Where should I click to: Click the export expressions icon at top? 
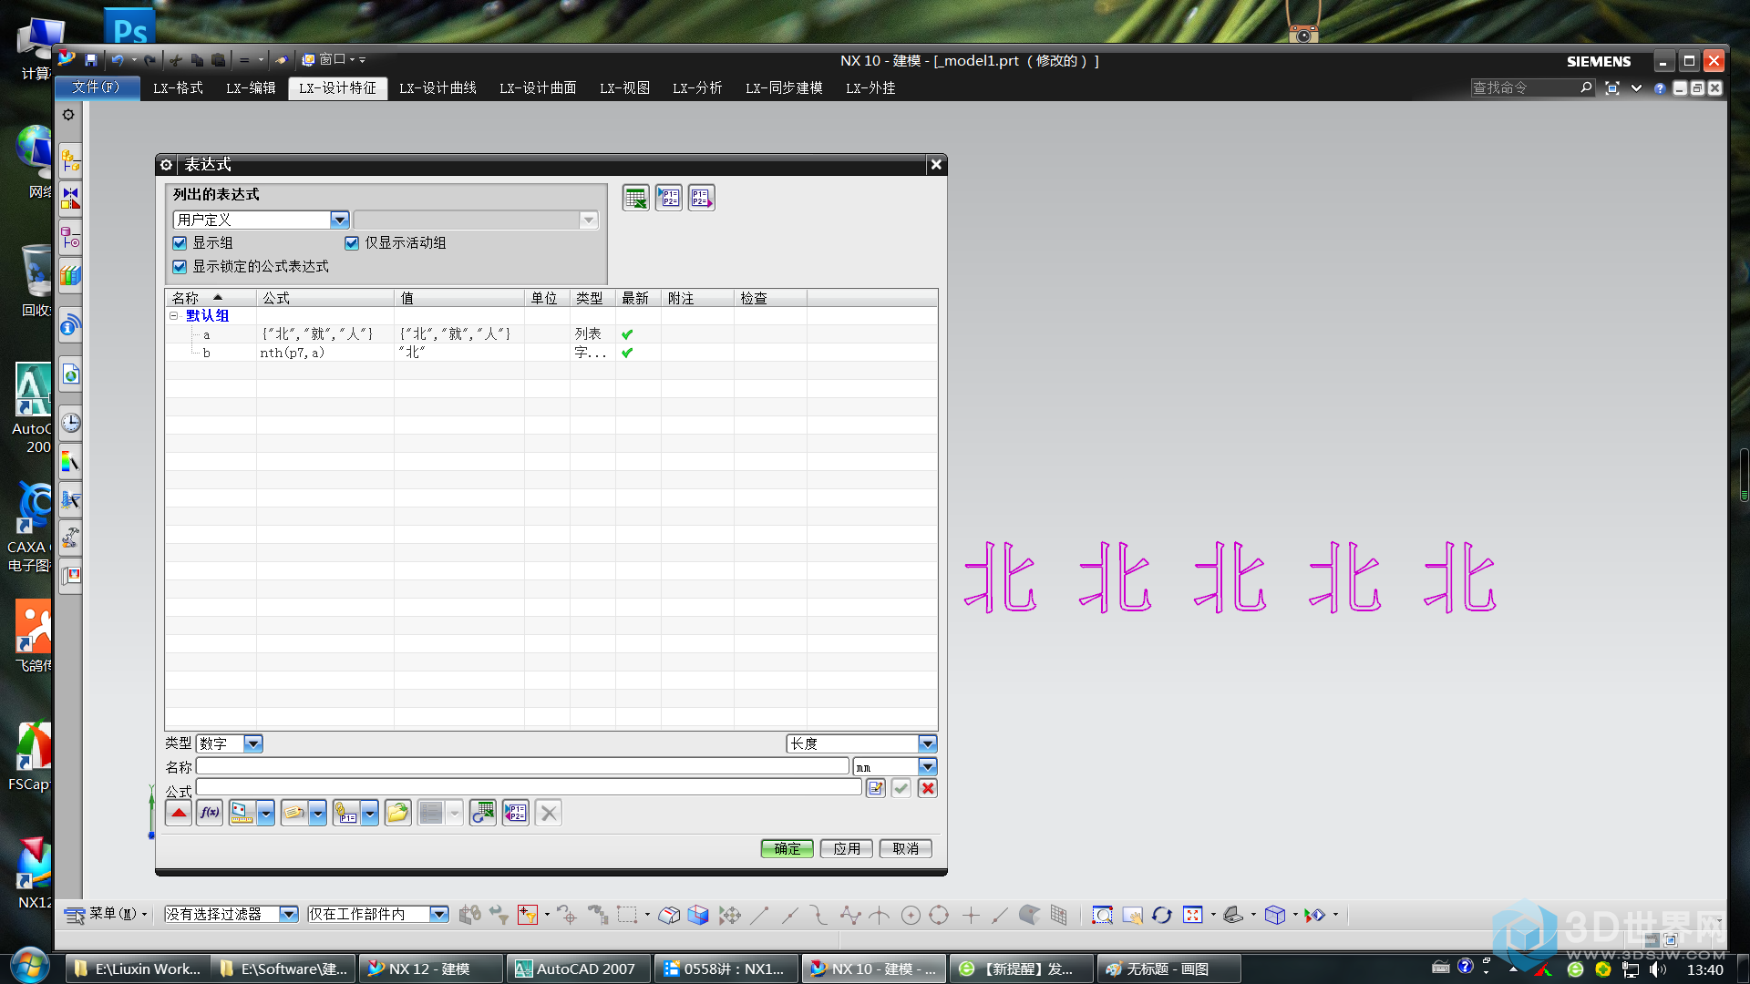pyautogui.click(x=702, y=198)
